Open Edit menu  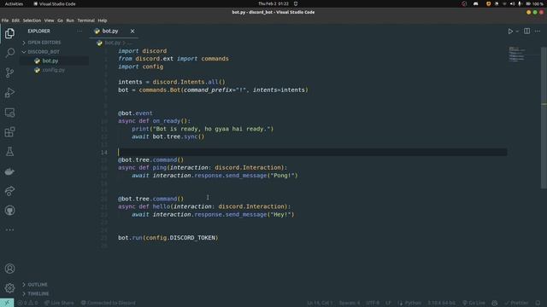coord(15,20)
